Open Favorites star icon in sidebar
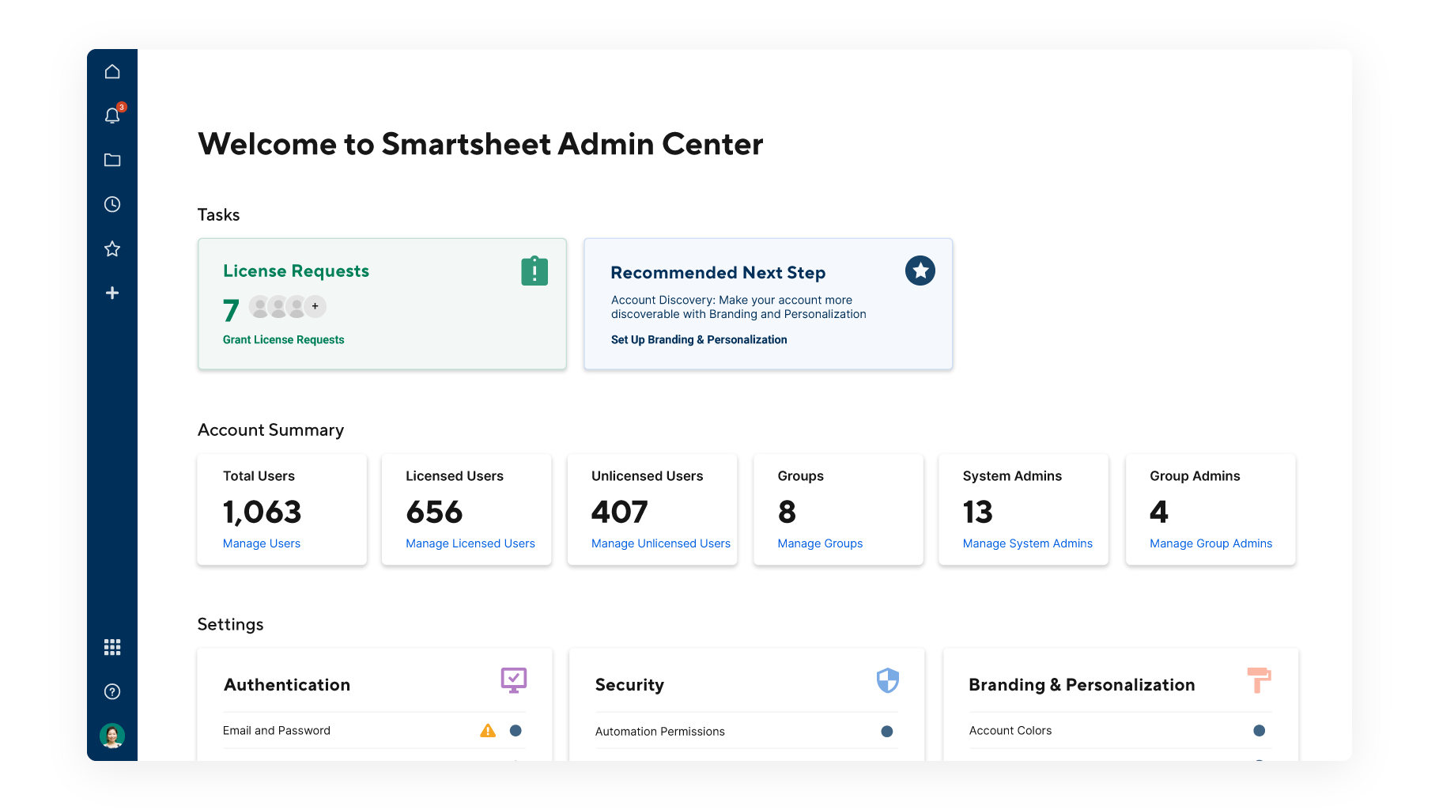Screen dimensions: 1439x810 [112, 248]
